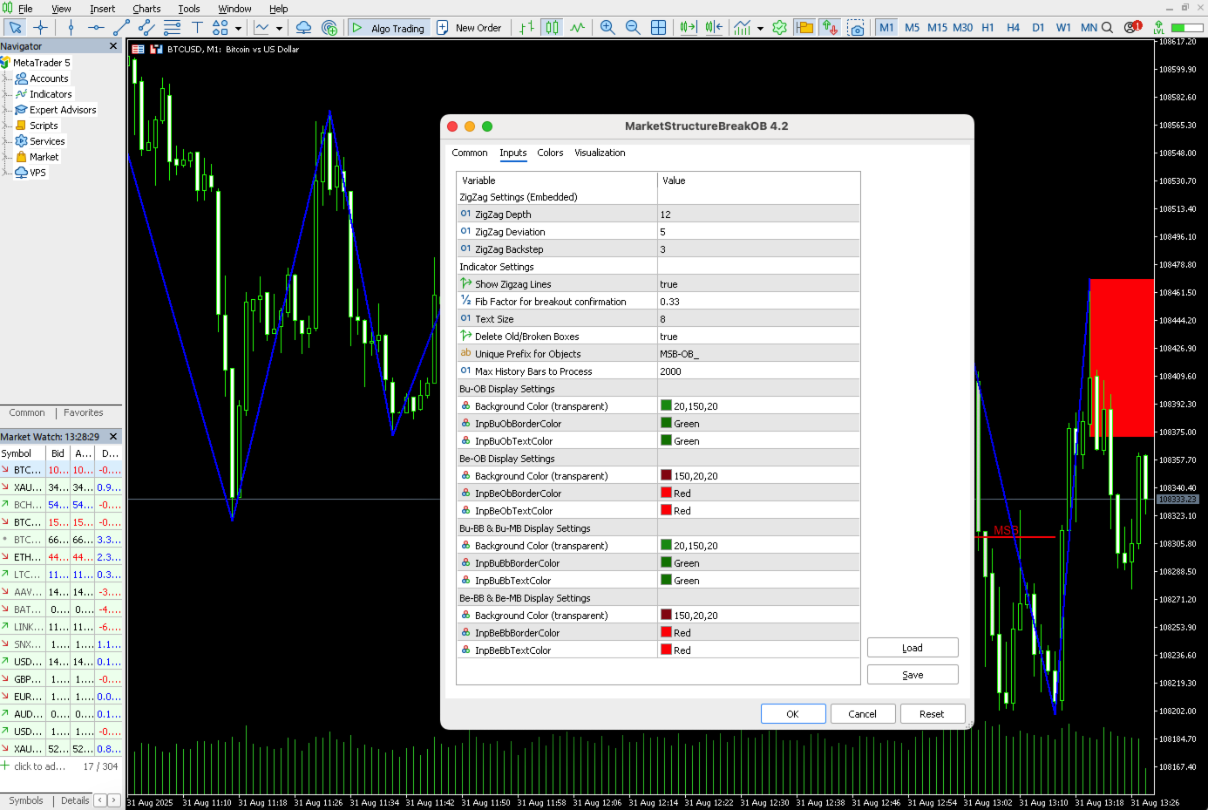The width and height of the screenshot is (1208, 810).
Task: Switch to the Common tab in dialog
Action: click(469, 153)
